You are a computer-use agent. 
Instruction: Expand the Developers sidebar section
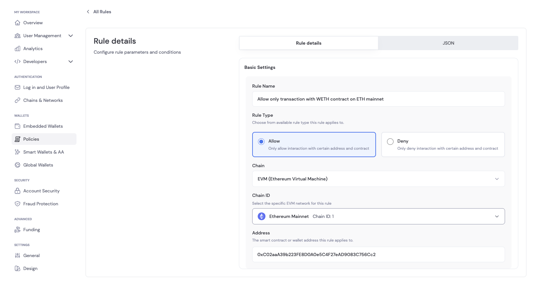click(71, 61)
